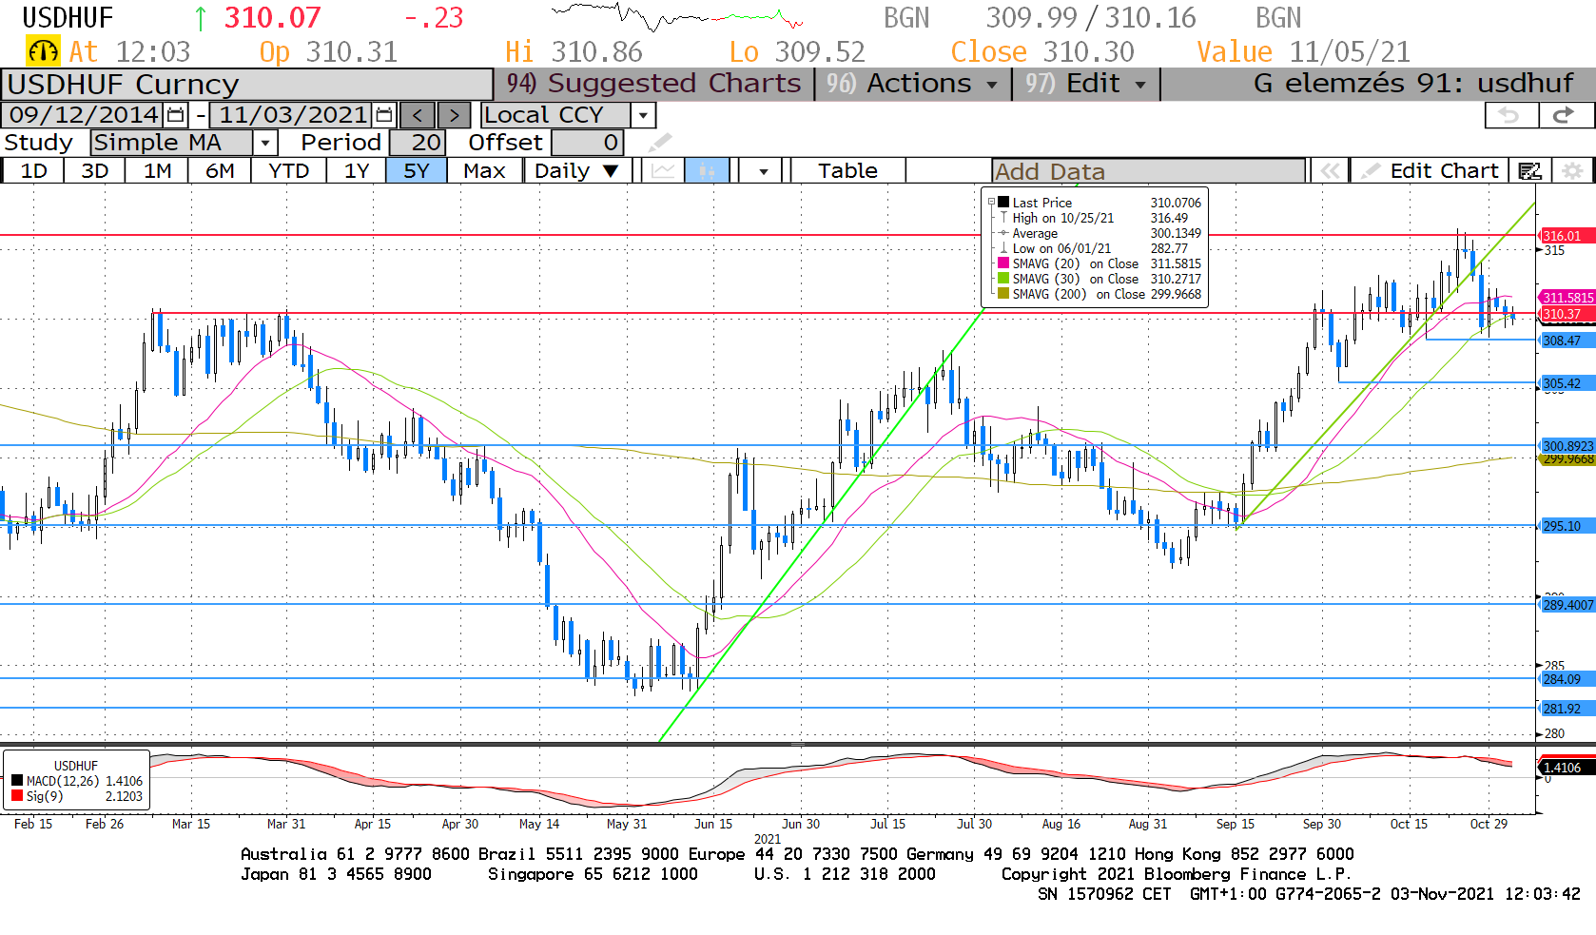
Task: Click the redo arrow button
Action: [1565, 115]
